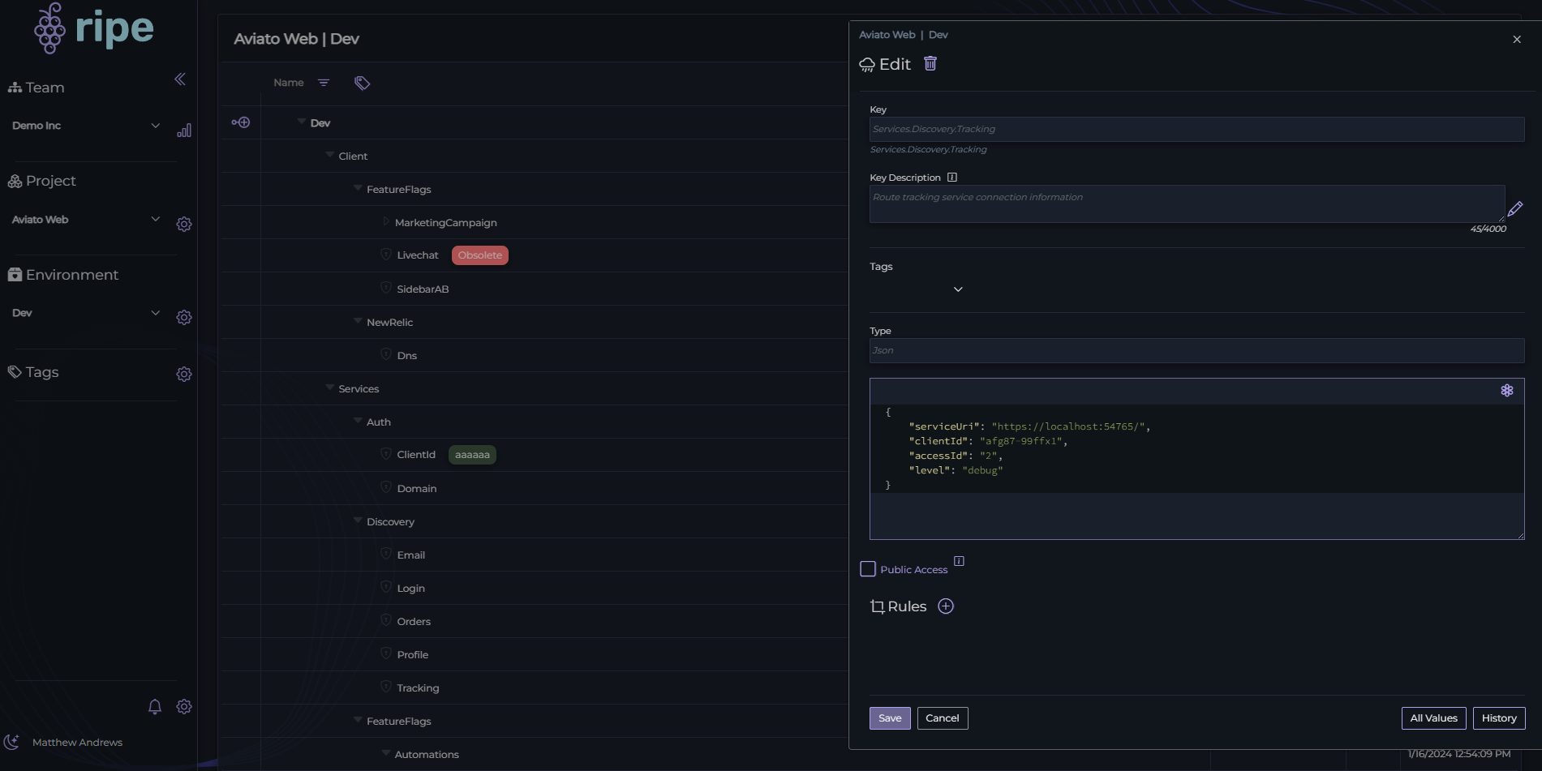Enable the Public Access checkbox

(868, 569)
